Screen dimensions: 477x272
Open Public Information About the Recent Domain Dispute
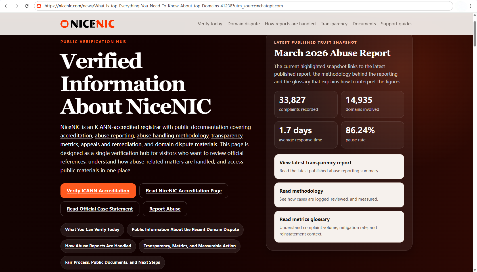pyautogui.click(x=185, y=230)
